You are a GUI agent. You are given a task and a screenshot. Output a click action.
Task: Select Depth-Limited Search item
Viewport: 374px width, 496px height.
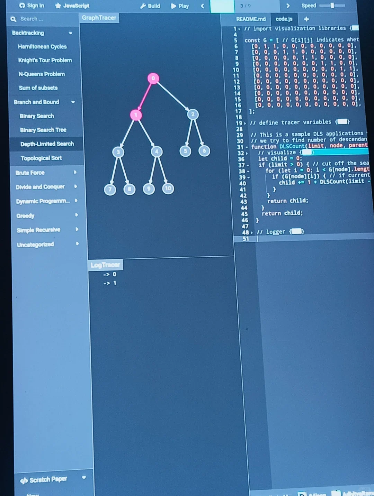pos(47,144)
